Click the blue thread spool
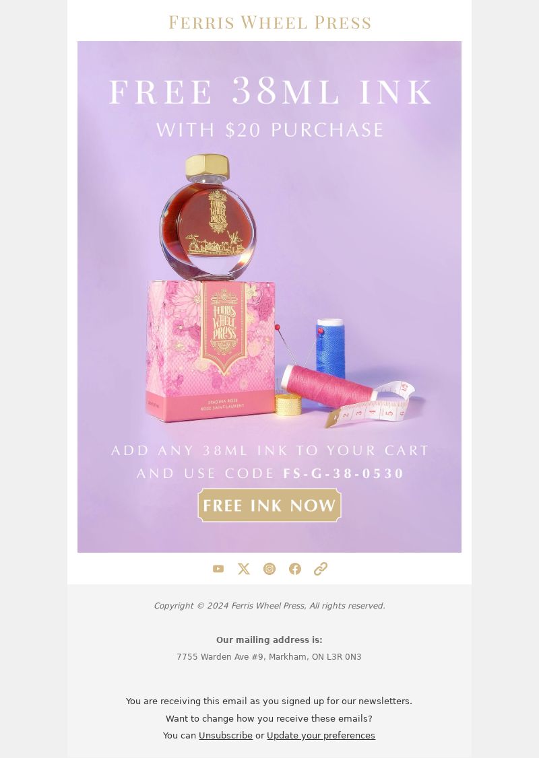 [x=330, y=347]
